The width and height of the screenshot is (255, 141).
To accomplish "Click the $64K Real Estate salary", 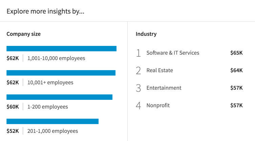I will pos(236,70).
